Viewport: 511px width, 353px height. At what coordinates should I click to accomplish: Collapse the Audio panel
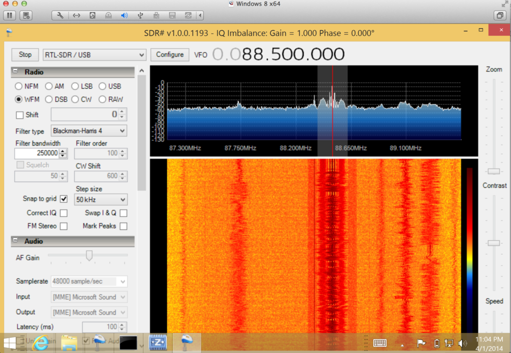(15, 240)
